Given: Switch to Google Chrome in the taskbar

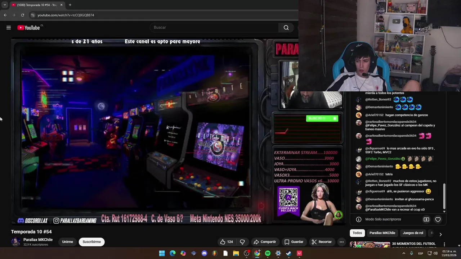Looking at the screenshot, I should [x=257, y=253].
